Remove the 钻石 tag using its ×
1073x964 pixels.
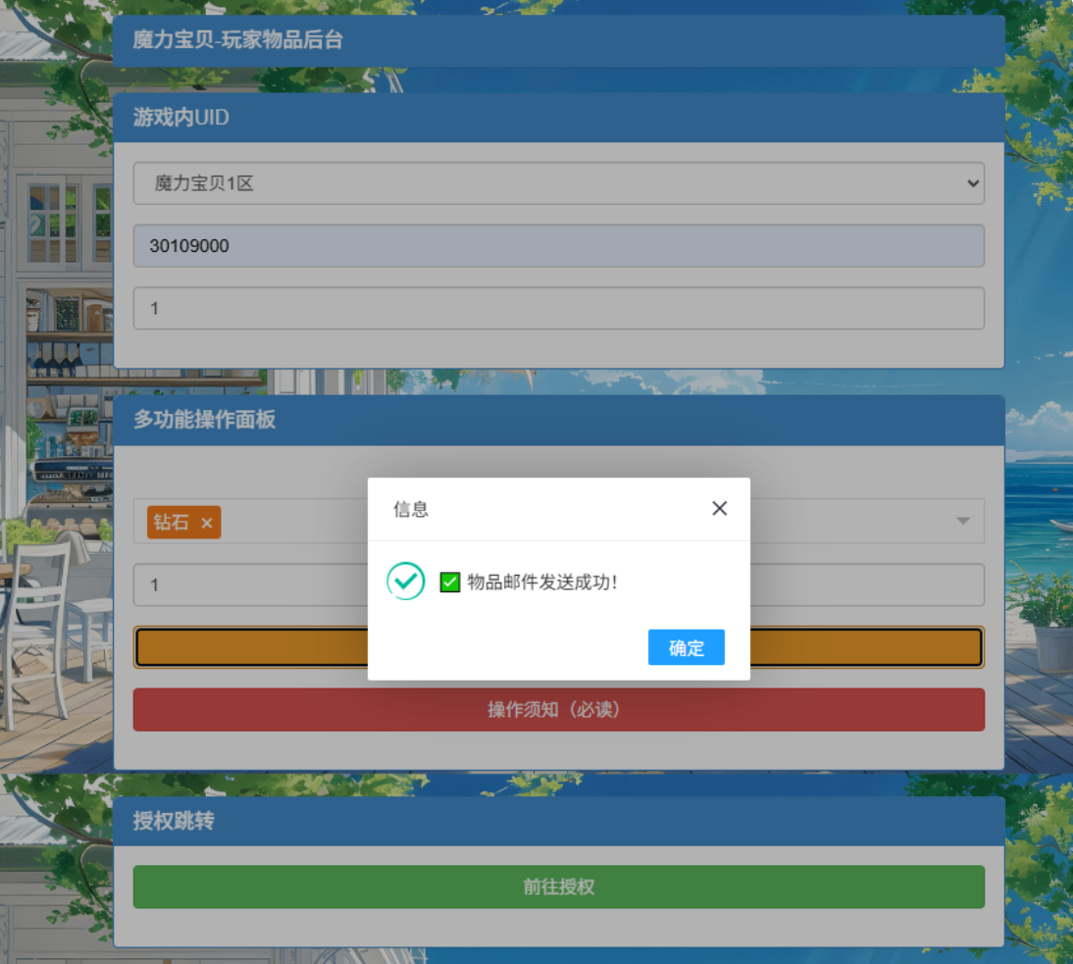(207, 524)
